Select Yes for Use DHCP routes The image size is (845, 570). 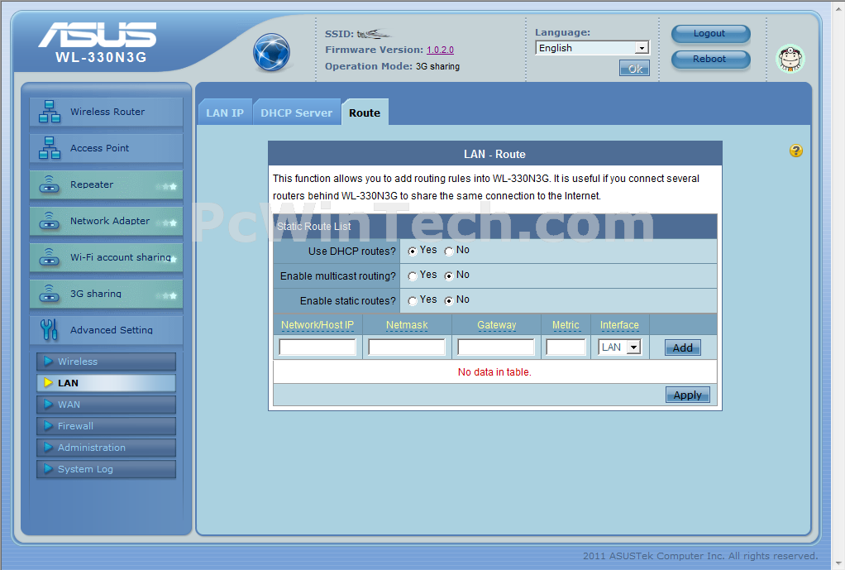tap(413, 251)
